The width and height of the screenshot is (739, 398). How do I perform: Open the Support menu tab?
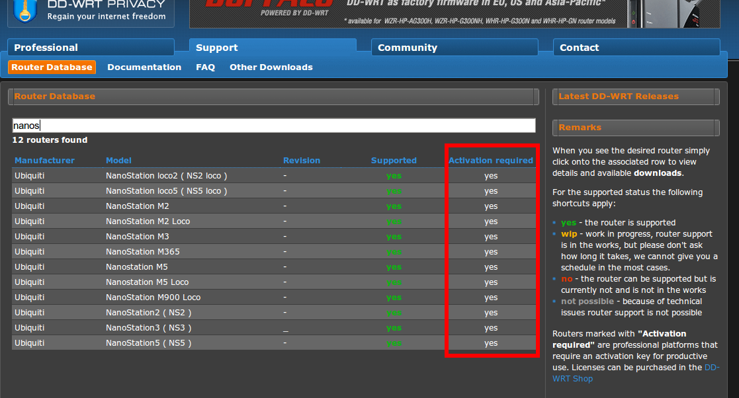click(x=273, y=48)
